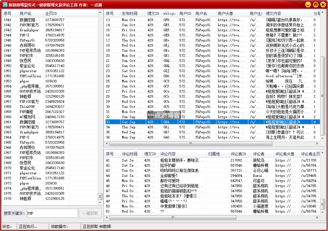Click the 评论者头像 column header
The height and width of the screenshot is (231, 328).
(x=286, y=154)
